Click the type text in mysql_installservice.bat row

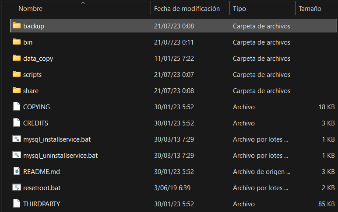tap(261, 139)
